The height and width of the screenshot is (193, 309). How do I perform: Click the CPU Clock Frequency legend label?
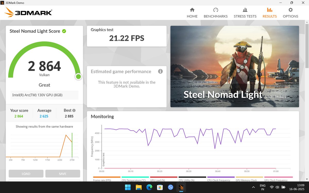coord(219,180)
